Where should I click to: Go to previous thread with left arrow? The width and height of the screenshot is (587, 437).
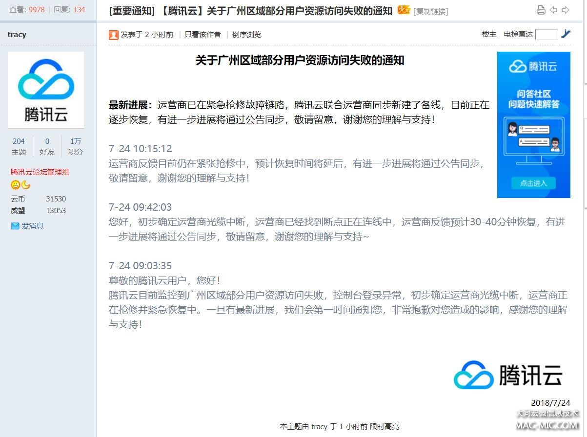pyautogui.click(x=553, y=10)
